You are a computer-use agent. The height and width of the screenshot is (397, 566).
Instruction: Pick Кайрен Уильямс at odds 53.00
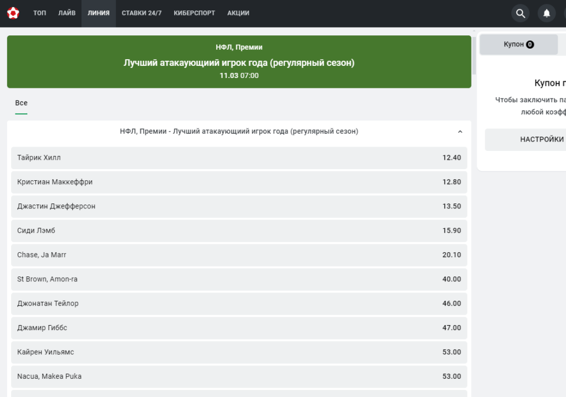point(239,352)
